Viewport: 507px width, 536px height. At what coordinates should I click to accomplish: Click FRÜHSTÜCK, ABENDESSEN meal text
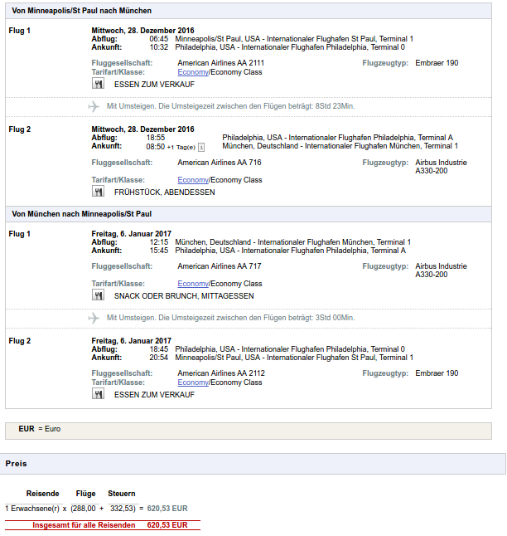(165, 192)
